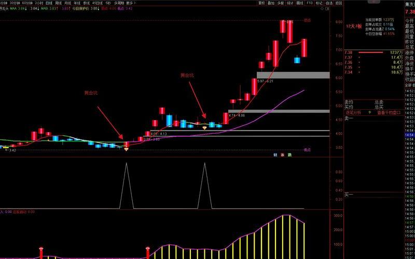Click the 财 marker icon below chart
Screen dimensions: 415x259
(275, 155)
